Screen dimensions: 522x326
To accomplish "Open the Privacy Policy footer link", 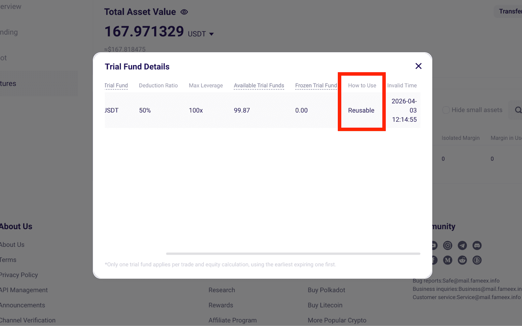I will click(x=19, y=275).
